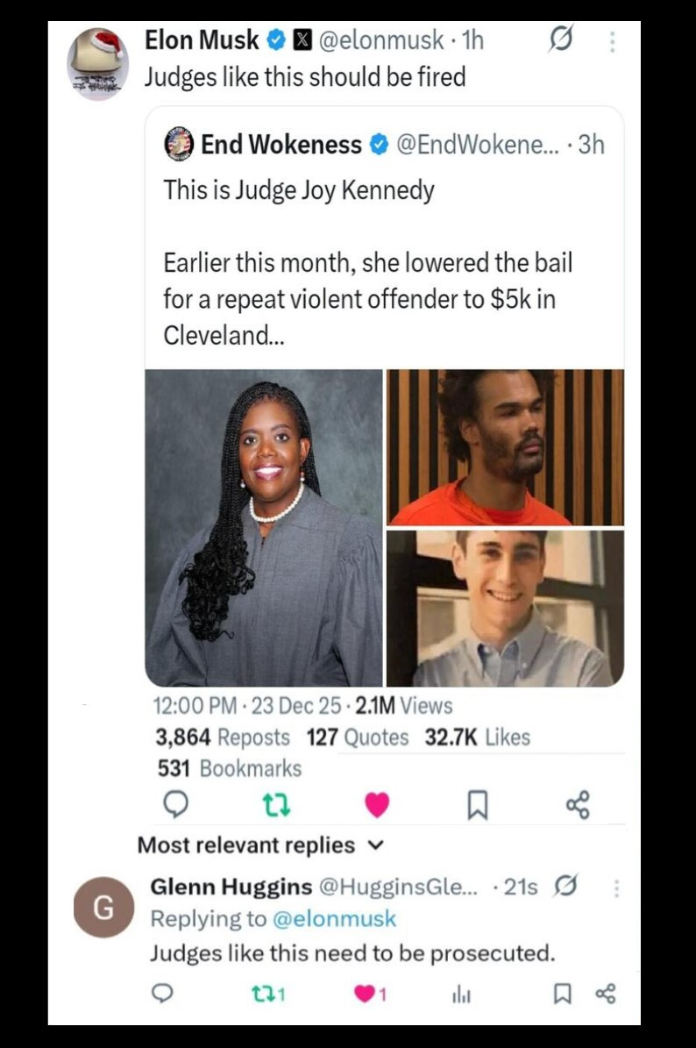Open the man in orange photo
Image resolution: width=696 pixels, height=1048 pixels.
pos(505,447)
